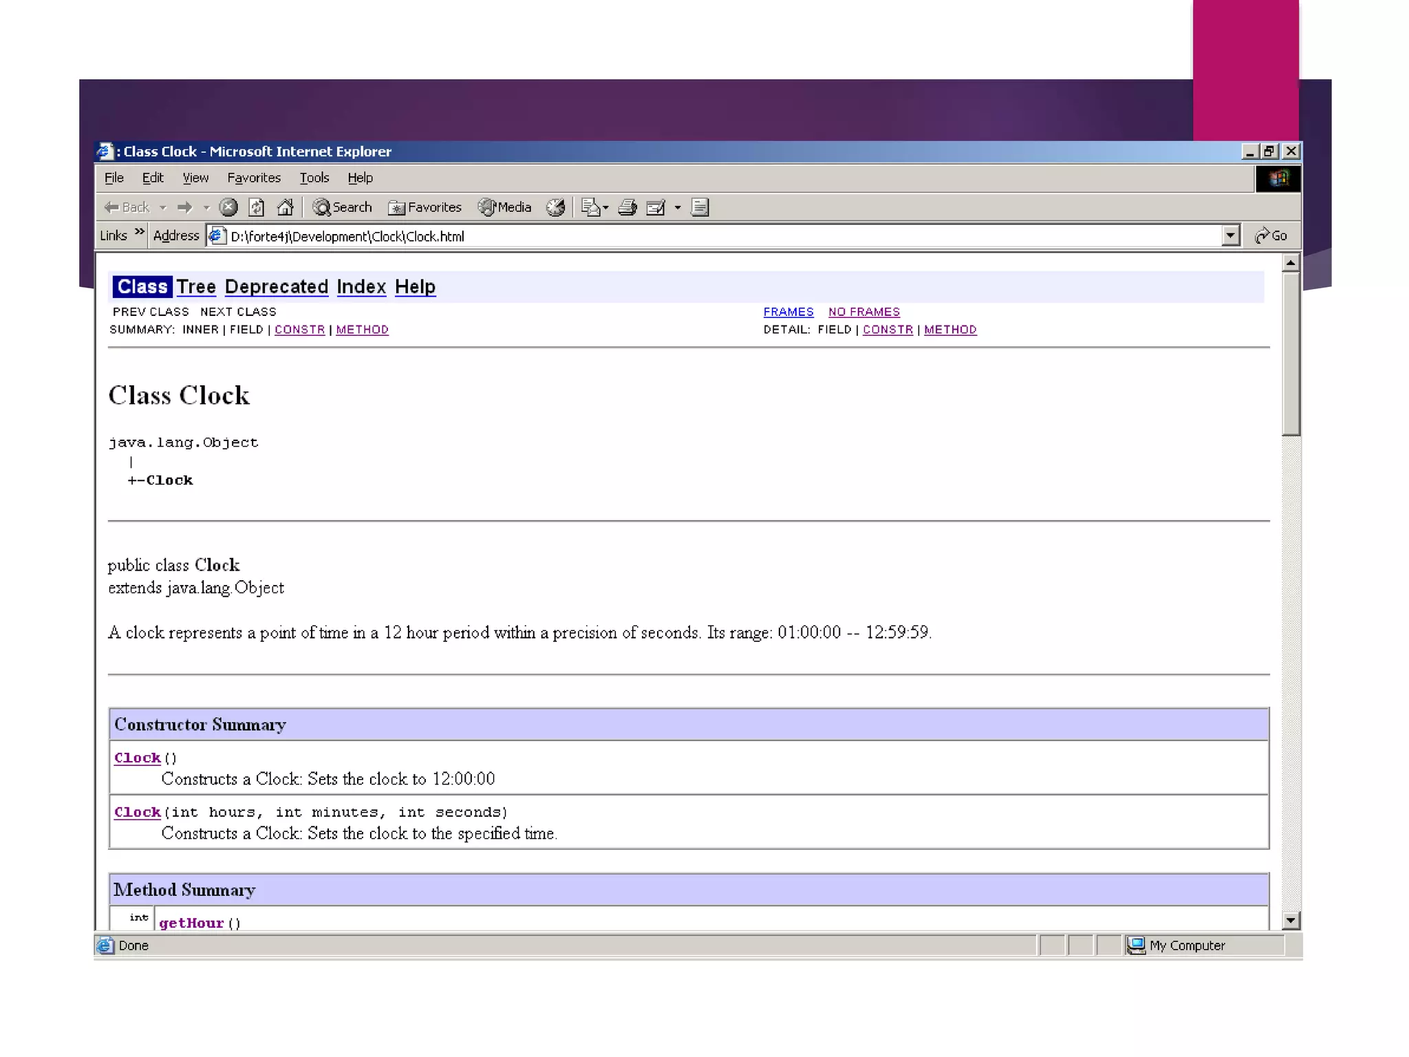This screenshot has height=1057, width=1409.
Task: Open the Edit button dropdown arrow
Action: [x=678, y=207]
